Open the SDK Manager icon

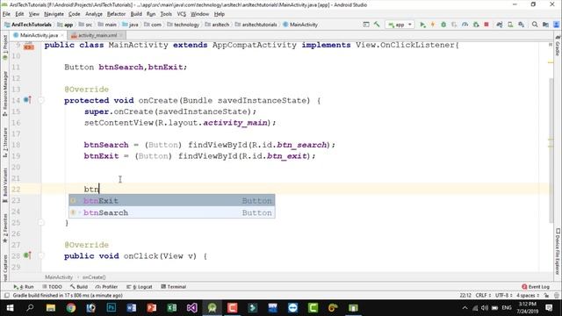tap(521, 25)
